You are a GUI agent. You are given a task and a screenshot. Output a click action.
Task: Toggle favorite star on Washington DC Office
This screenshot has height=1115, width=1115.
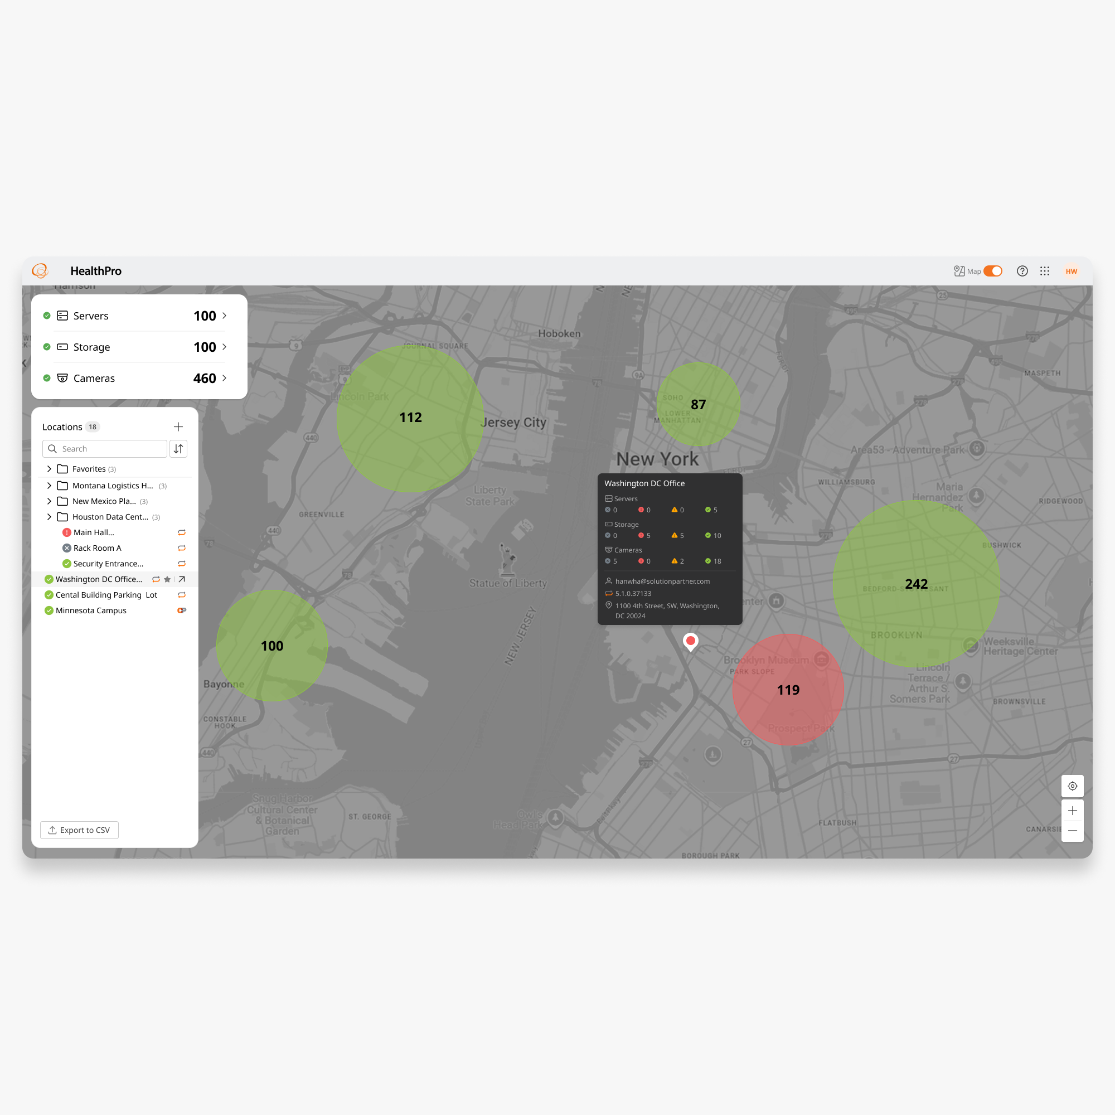pos(167,579)
